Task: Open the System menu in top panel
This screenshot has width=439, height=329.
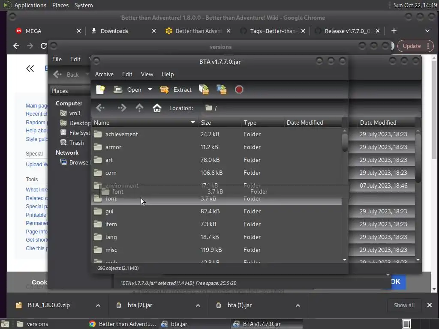Action: (84, 5)
